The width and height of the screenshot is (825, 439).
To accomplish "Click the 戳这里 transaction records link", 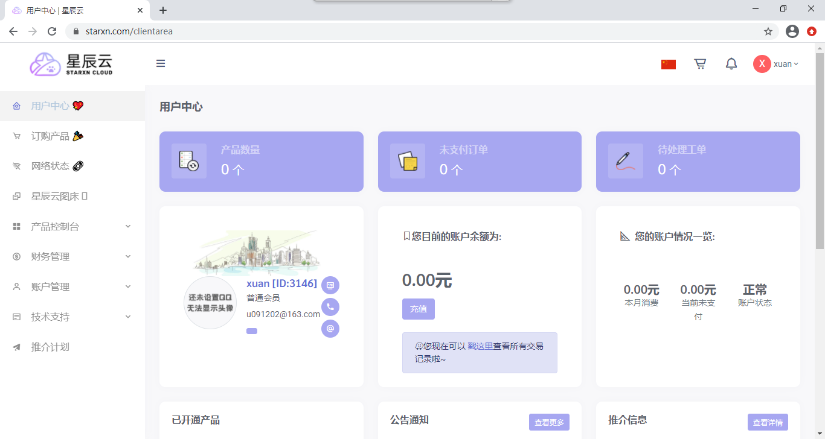I will coord(480,346).
